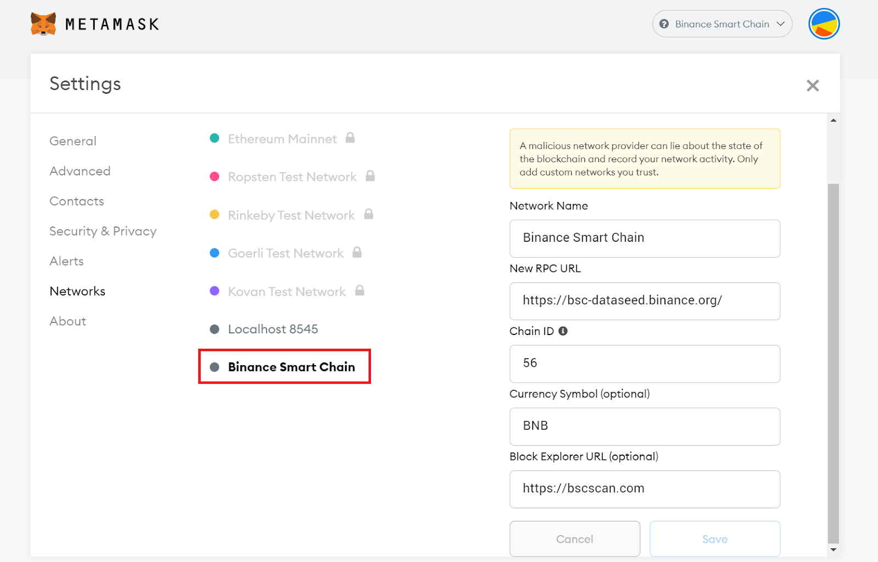Image resolution: width=878 pixels, height=562 pixels.
Task: Click the help icon in the network selector
Action: (x=664, y=24)
